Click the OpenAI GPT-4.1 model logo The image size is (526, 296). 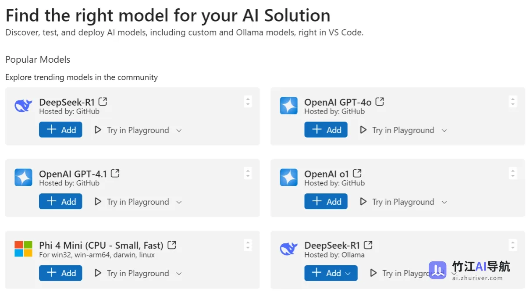(23, 177)
